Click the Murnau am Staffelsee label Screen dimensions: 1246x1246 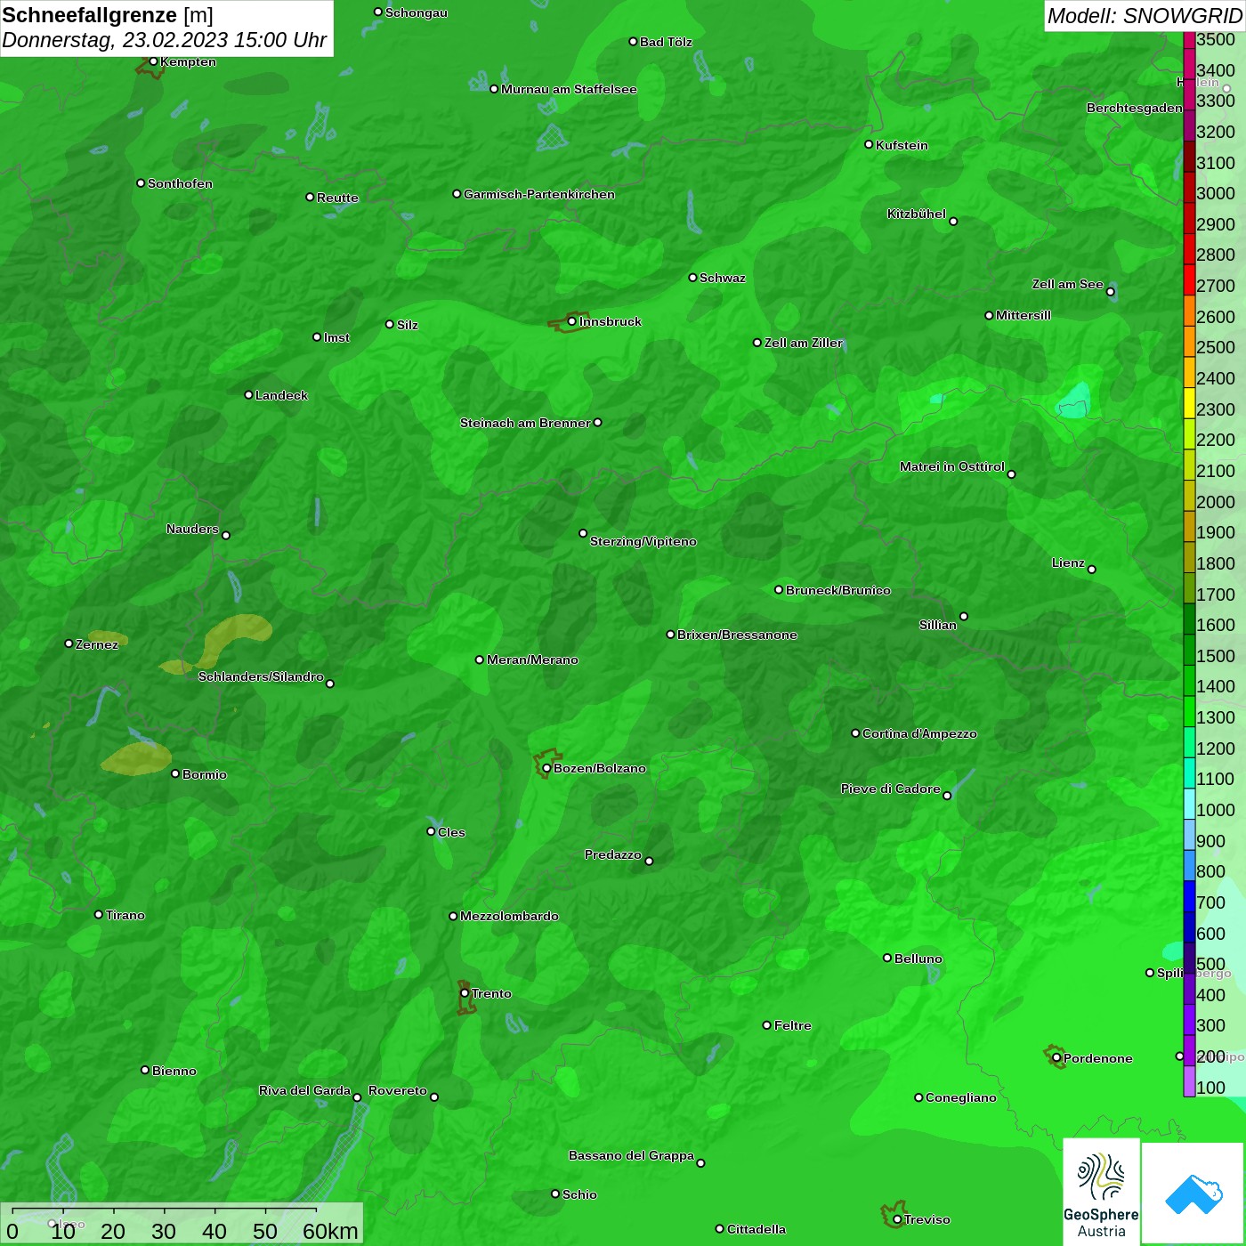(569, 89)
